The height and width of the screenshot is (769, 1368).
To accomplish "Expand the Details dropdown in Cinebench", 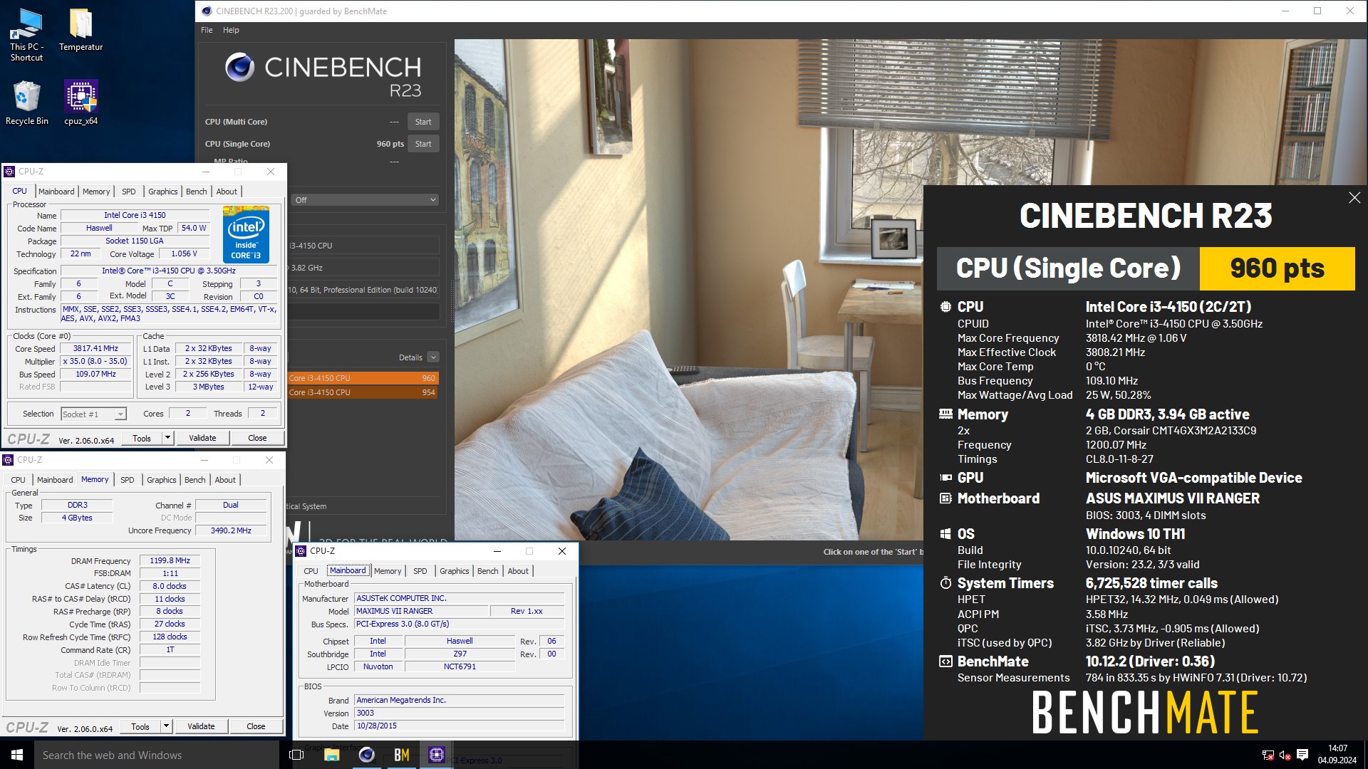I will (433, 357).
